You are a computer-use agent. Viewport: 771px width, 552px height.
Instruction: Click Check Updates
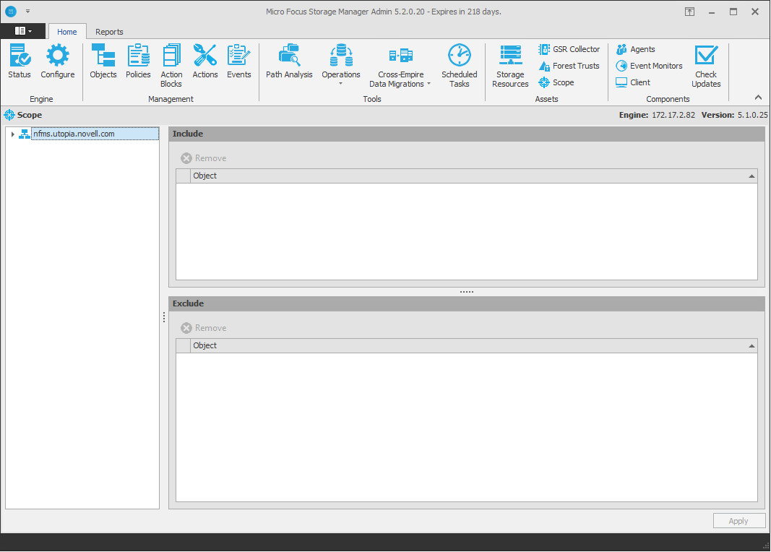pos(706,66)
